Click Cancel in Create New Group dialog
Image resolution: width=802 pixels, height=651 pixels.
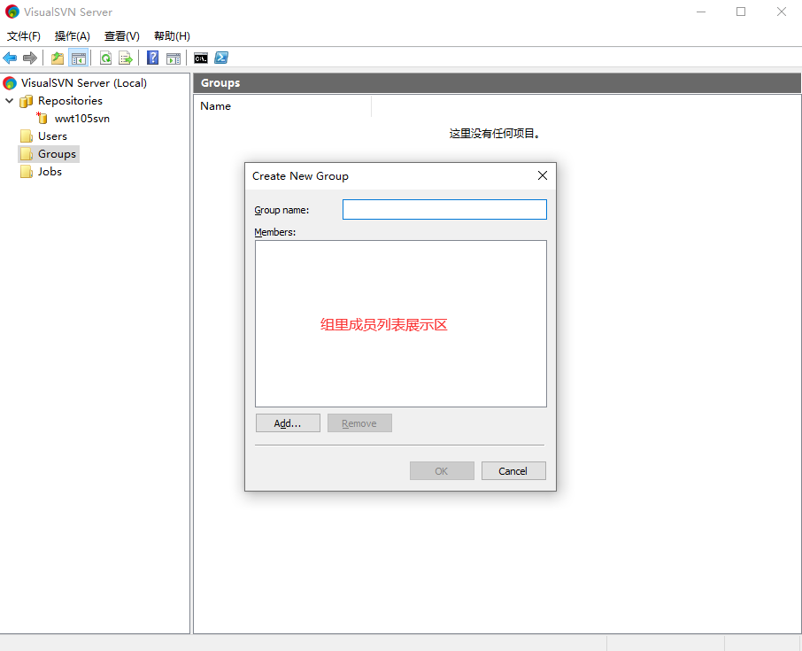(513, 471)
